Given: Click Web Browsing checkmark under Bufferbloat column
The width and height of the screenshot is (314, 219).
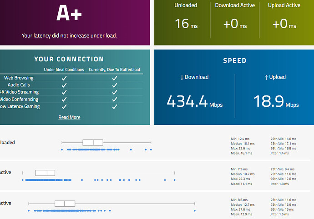Looking at the screenshot, I should (x=115, y=78).
